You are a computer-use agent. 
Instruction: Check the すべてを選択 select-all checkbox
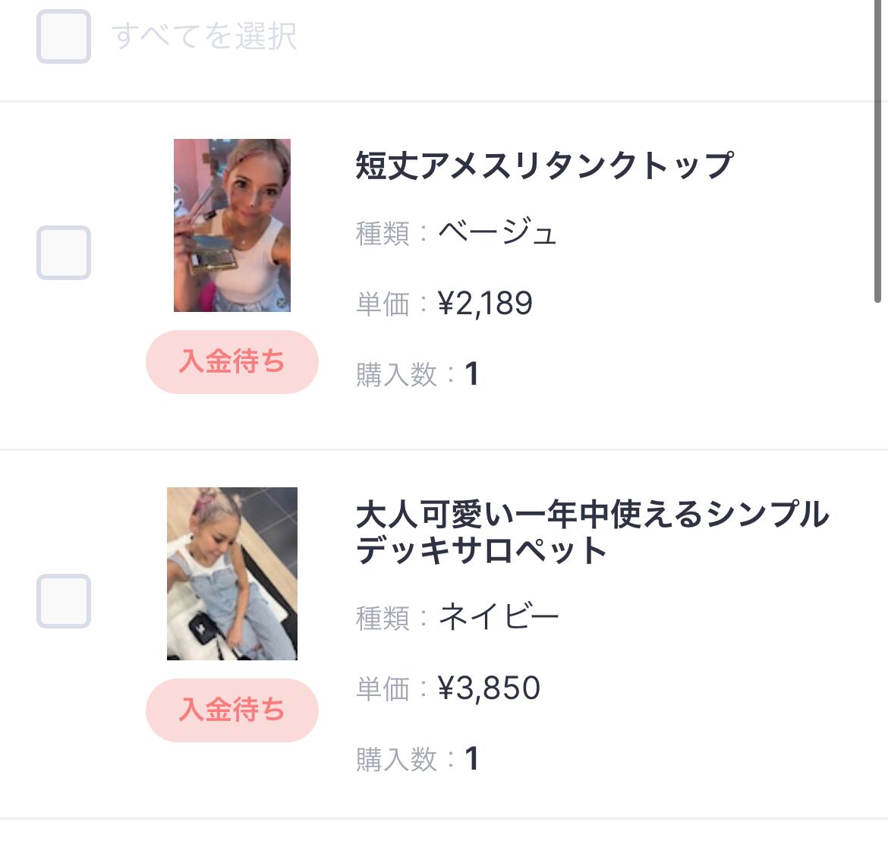click(x=64, y=36)
